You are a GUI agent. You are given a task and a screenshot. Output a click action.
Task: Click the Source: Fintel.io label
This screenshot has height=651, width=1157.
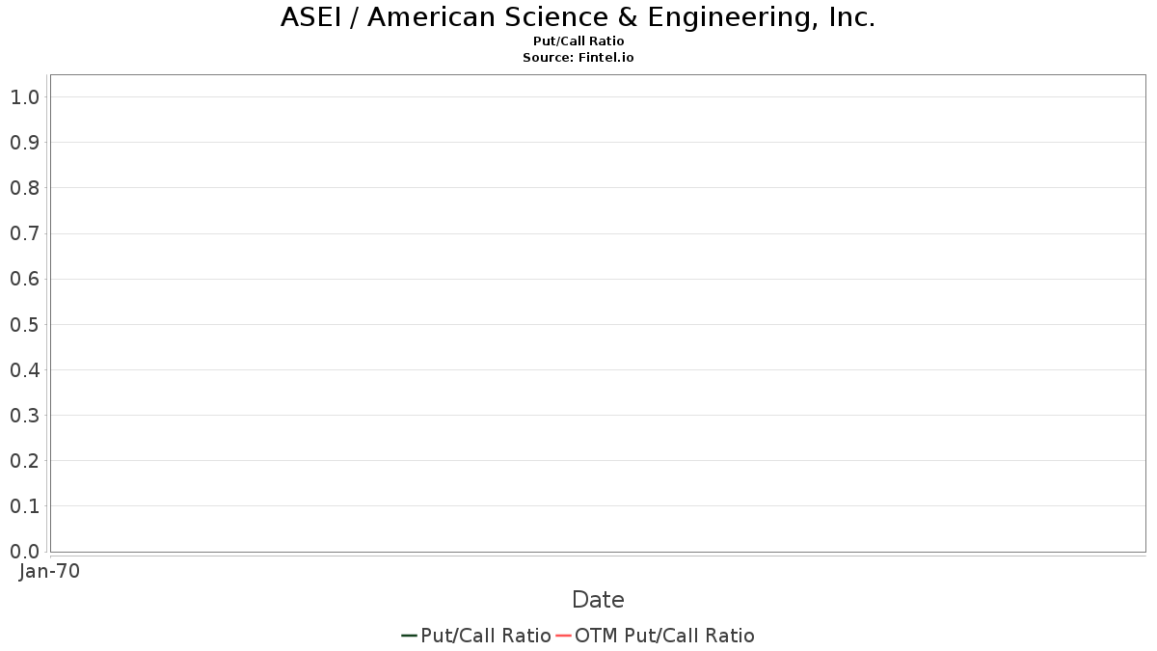pos(578,58)
